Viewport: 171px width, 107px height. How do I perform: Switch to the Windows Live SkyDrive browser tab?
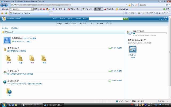[29, 13]
